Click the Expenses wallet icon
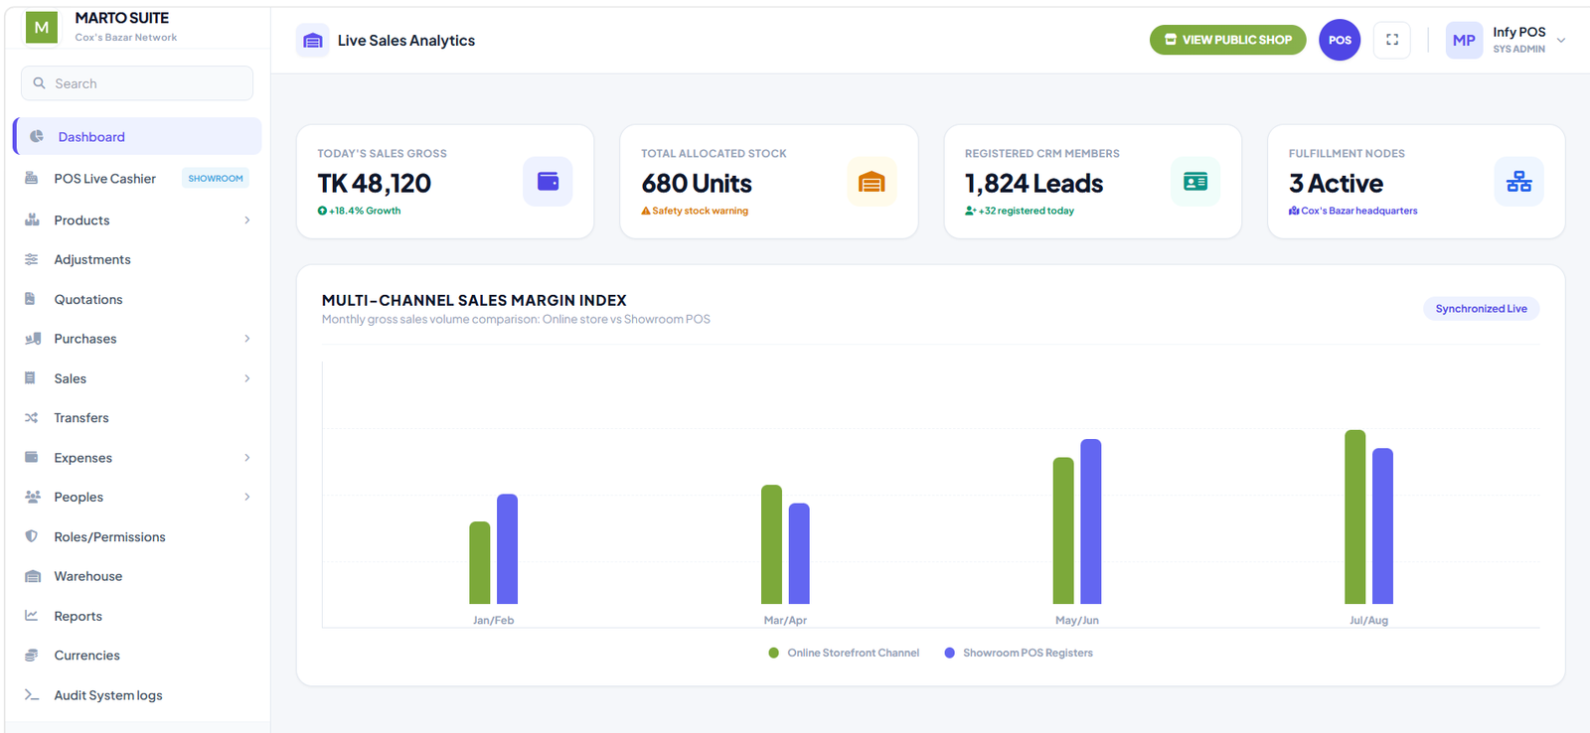The width and height of the screenshot is (1590, 733). click(32, 457)
